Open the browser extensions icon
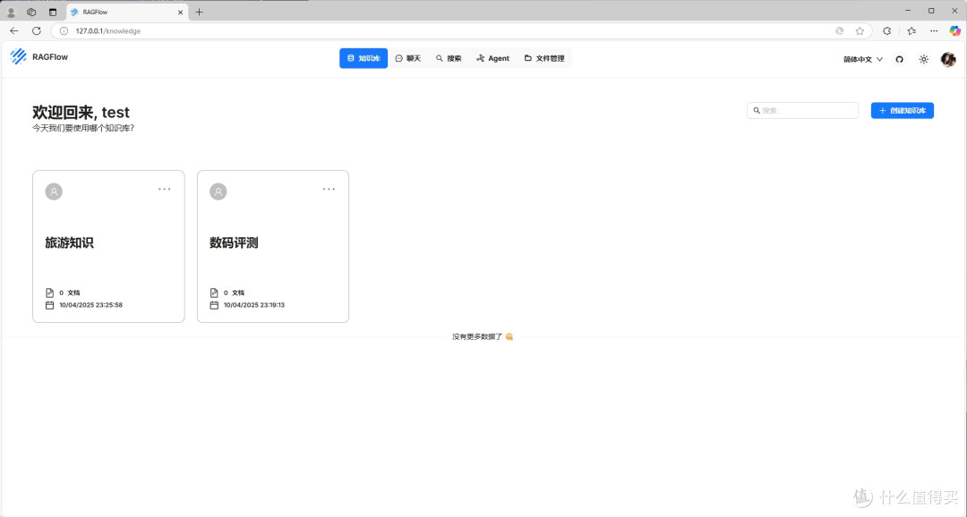Screen dimensions: 967x517 tap(886, 30)
